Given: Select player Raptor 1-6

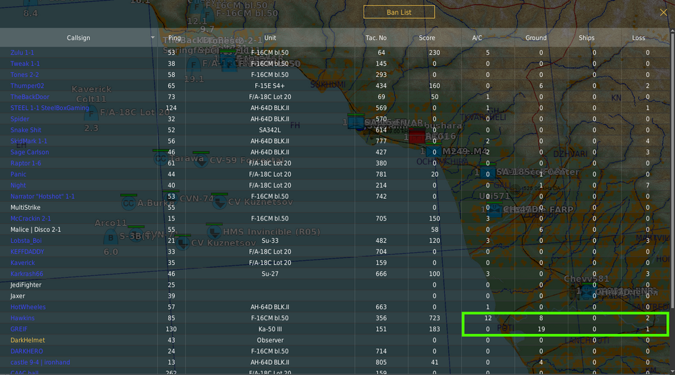Looking at the screenshot, I should tap(26, 163).
